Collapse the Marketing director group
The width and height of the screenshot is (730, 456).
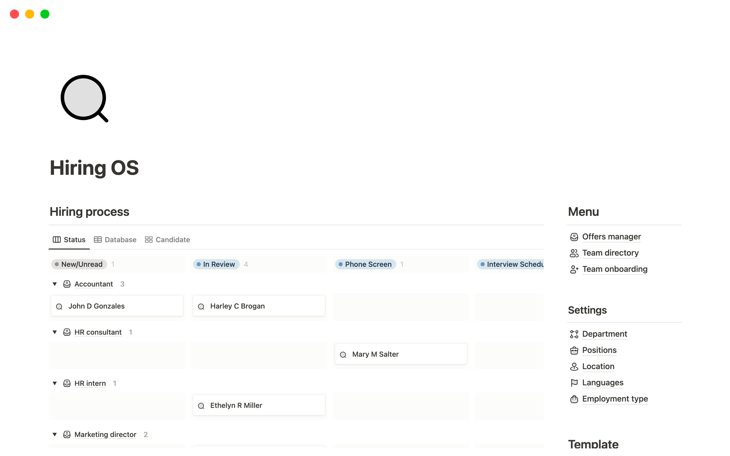[55, 434]
